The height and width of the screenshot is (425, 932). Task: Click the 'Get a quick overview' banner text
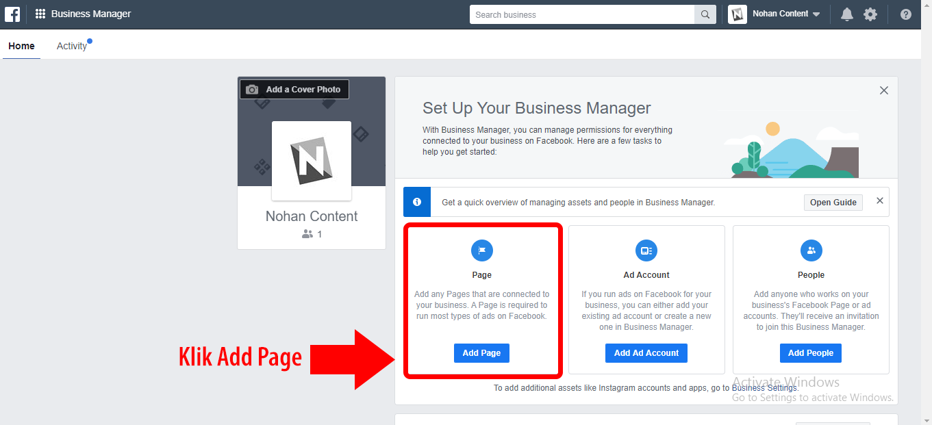(x=579, y=203)
